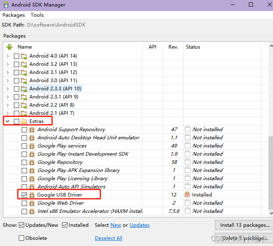
Task: Collapse the Extras group
Action: [7, 121]
